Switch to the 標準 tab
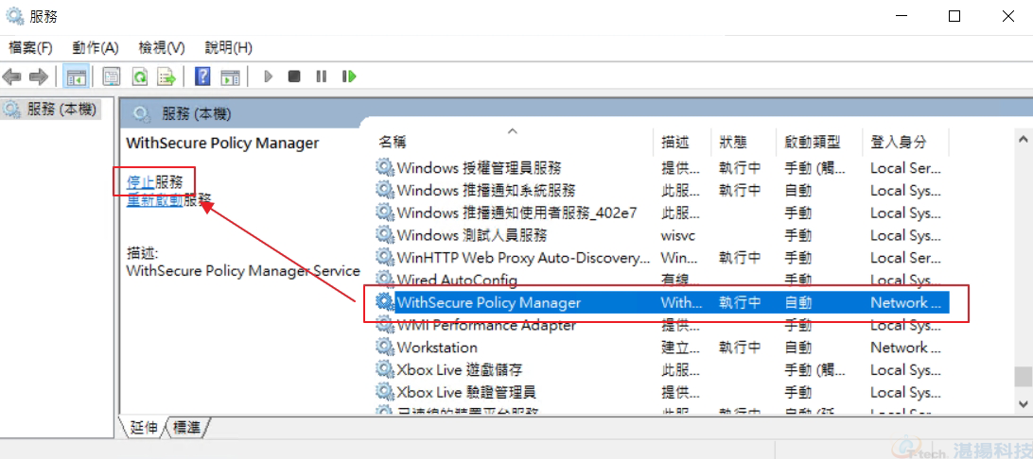 [x=187, y=428]
